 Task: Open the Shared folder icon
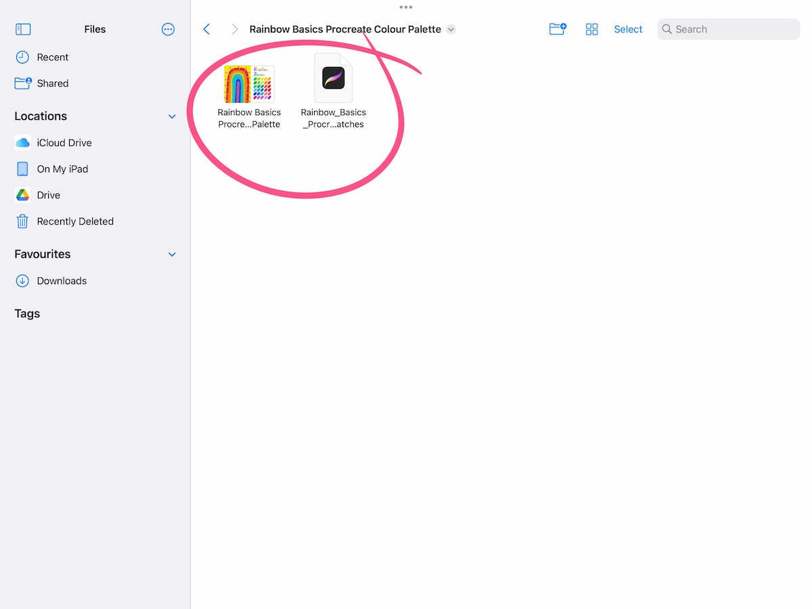tap(23, 83)
